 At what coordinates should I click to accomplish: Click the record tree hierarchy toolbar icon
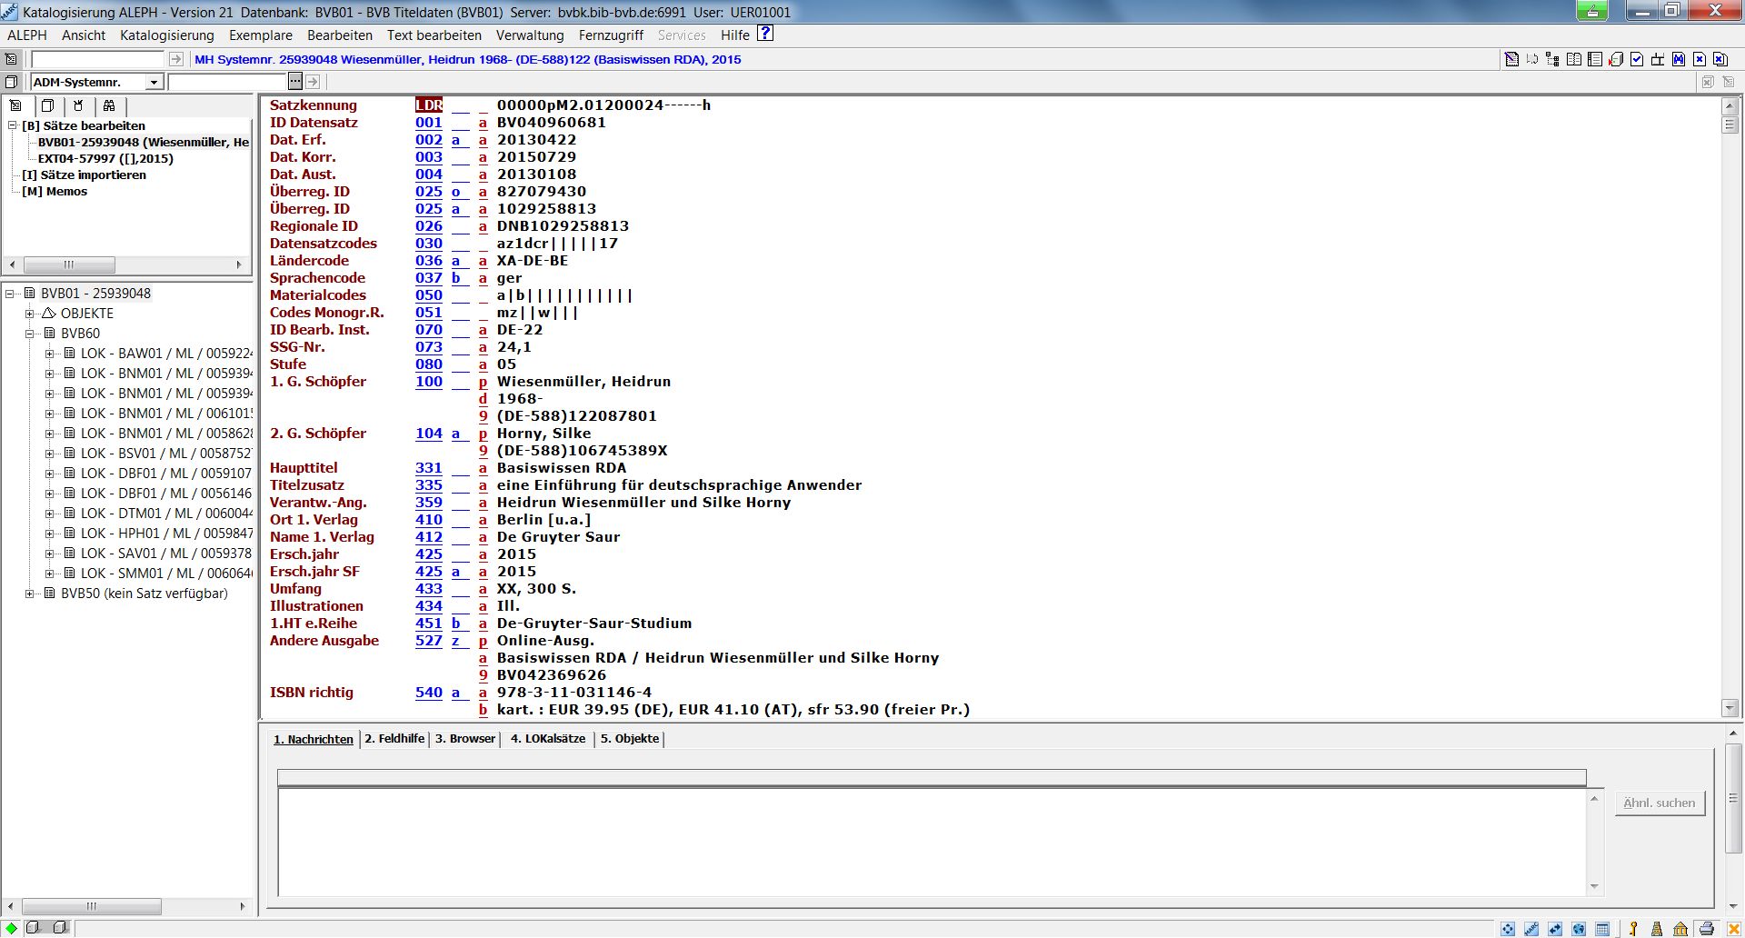click(x=1552, y=59)
